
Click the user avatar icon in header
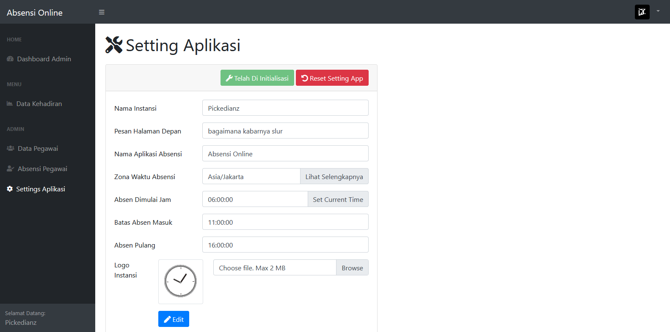click(x=642, y=12)
